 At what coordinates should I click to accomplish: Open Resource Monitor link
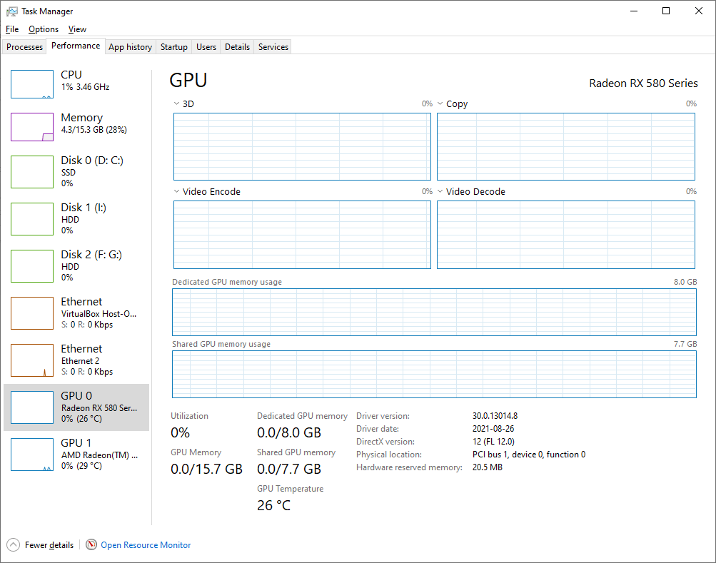pyautogui.click(x=146, y=544)
